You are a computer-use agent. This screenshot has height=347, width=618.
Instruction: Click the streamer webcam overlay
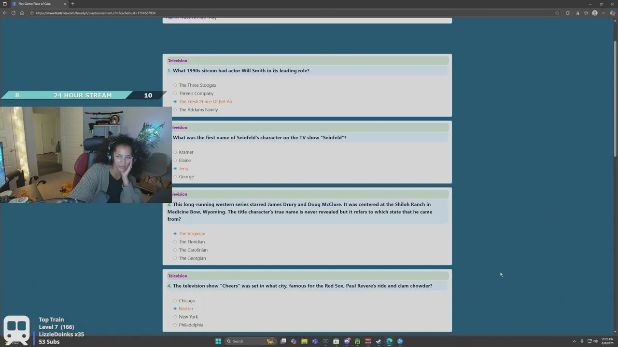pyautogui.click(x=86, y=155)
